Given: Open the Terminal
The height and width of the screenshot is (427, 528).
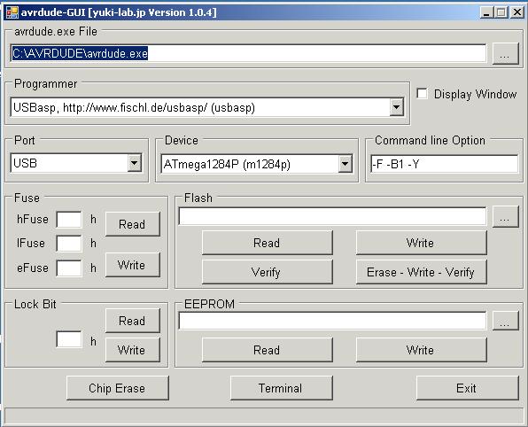Looking at the screenshot, I should pyautogui.click(x=281, y=388).
